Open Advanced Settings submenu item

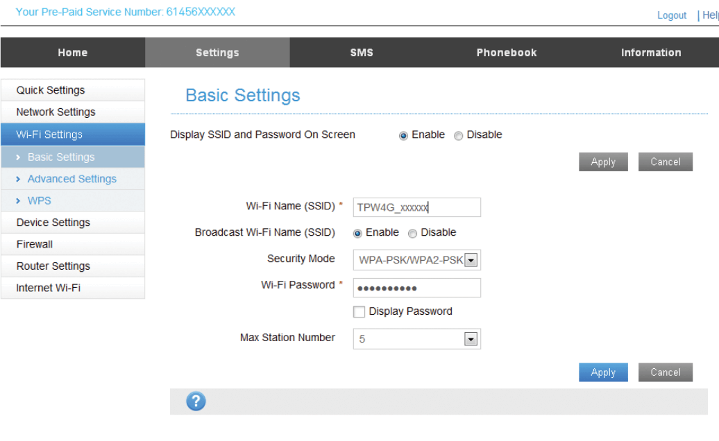click(x=71, y=179)
